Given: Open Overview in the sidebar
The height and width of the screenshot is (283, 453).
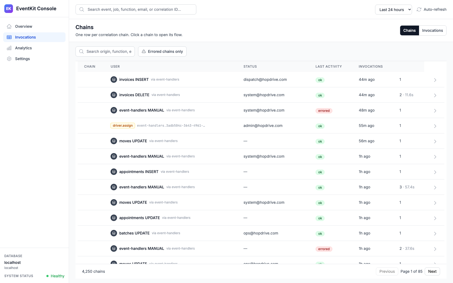Looking at the screenshot, I should coord(34,26).
